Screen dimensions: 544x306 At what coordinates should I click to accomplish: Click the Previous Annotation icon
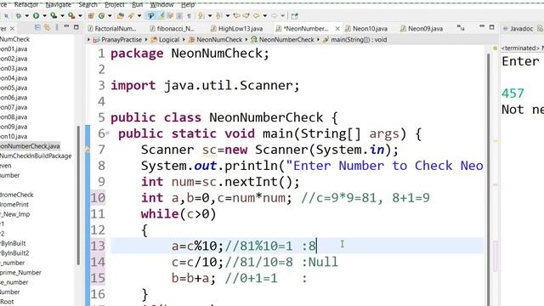coord(218,15)
